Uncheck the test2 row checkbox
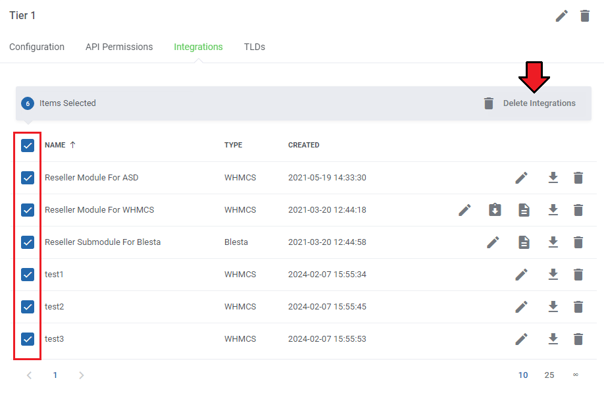Image resolution: width=604 pixels, height=401 pixels. [x=28, y=307]
